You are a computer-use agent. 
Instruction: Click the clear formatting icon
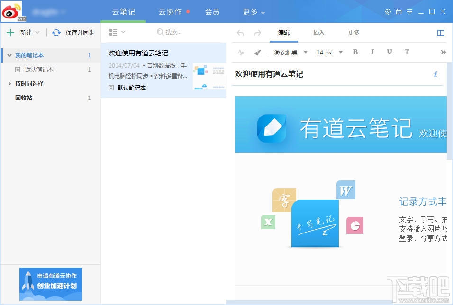(x=241, y=52)
